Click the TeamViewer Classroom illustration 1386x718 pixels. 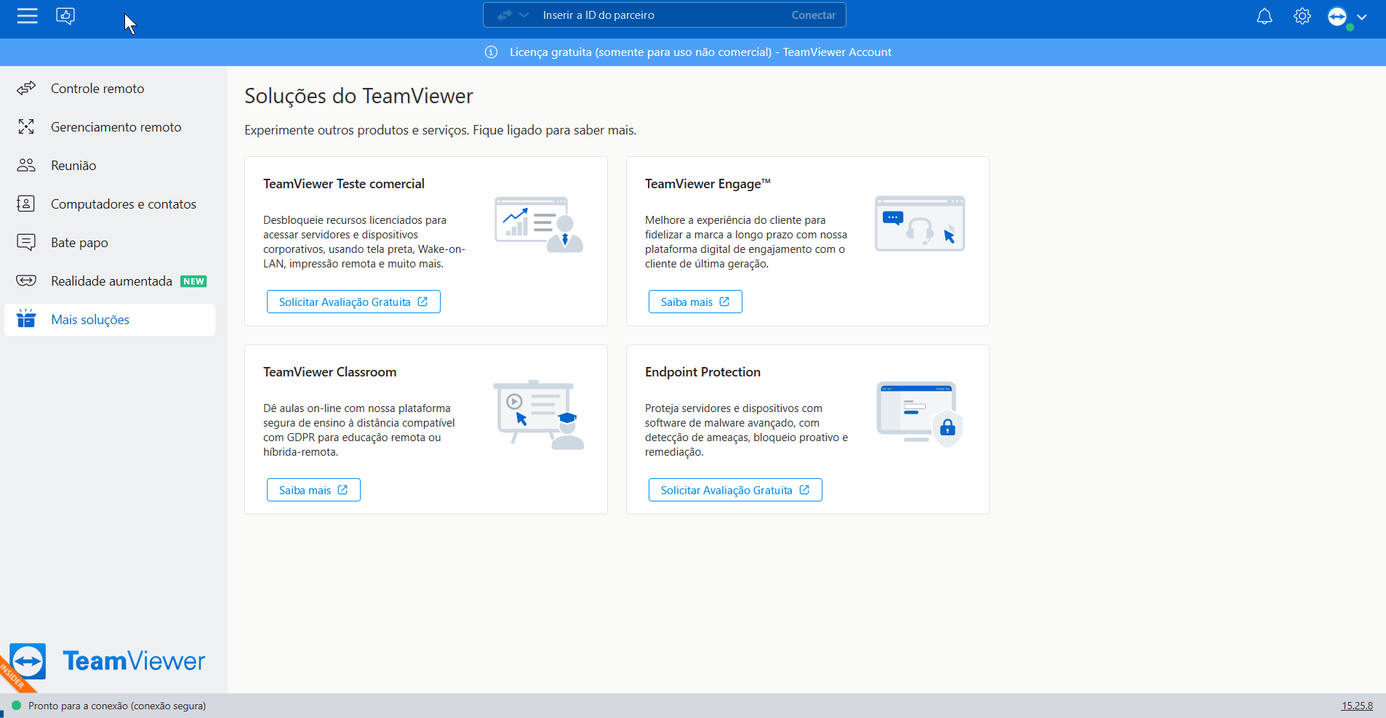click(539, 414)
